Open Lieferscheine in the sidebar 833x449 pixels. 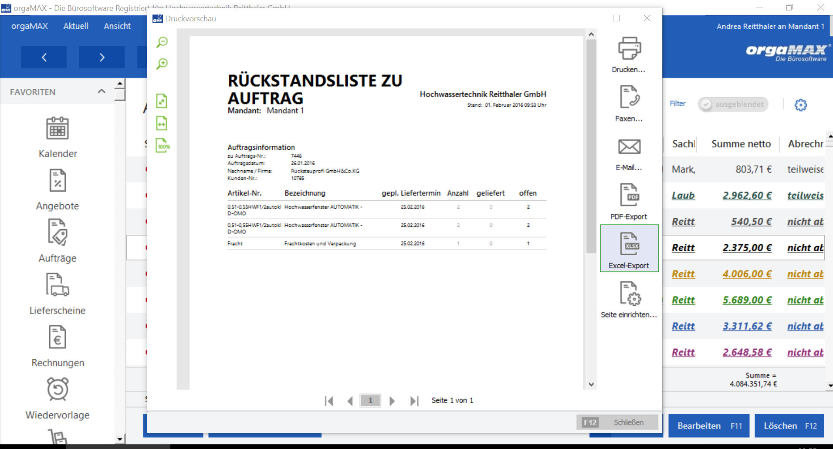click(58, 294)
